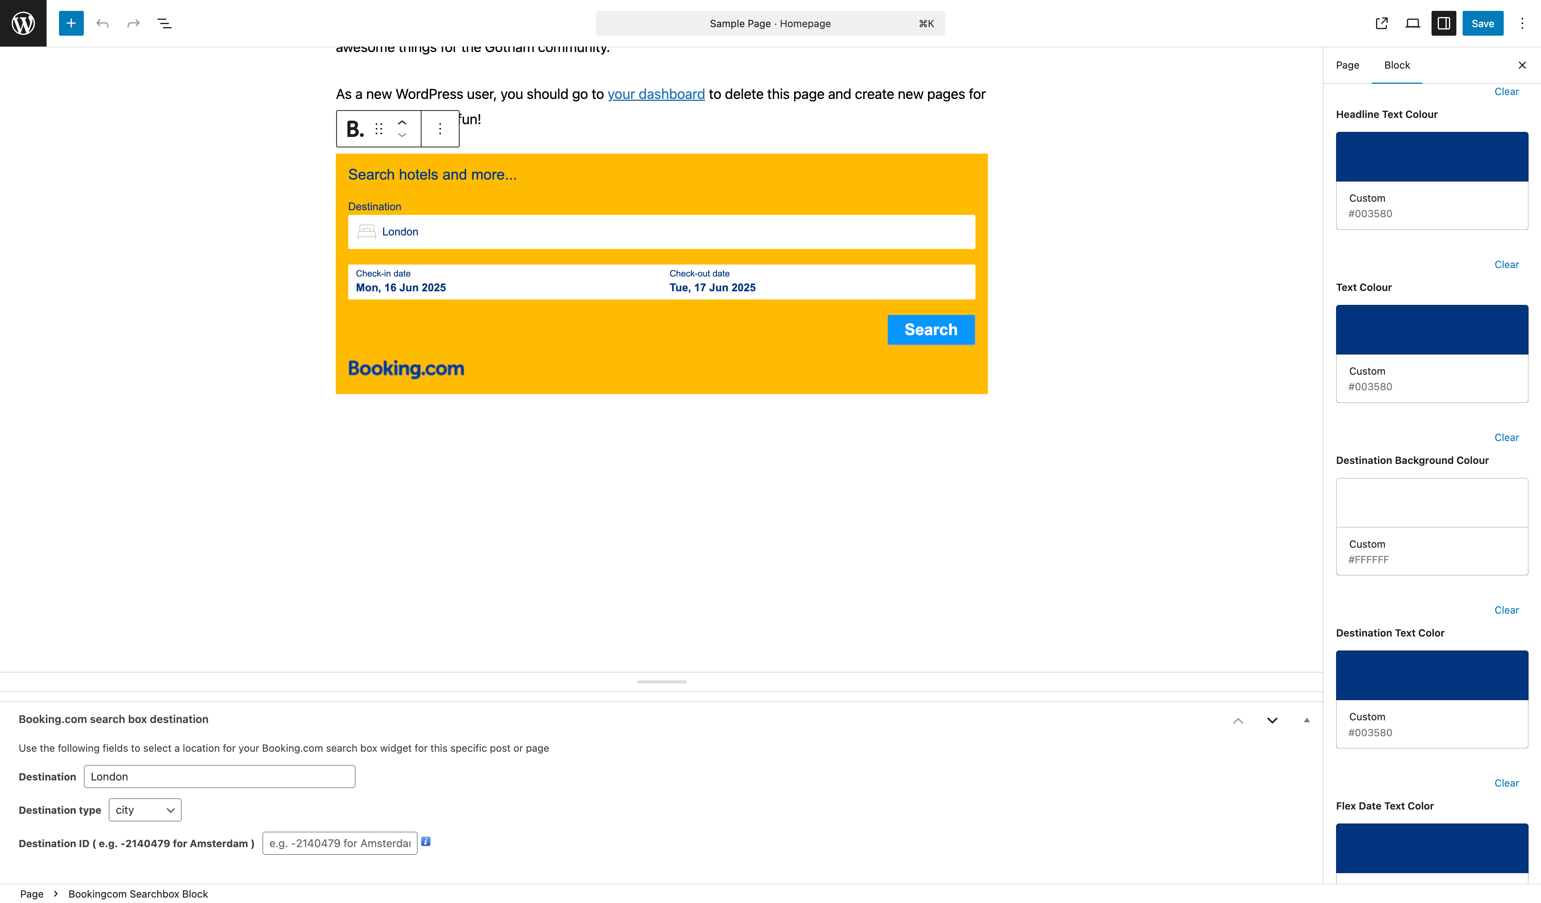This screenshot has width=1541, height=903.
Task: Open Text Colour blue swatch
Action: coord(1432,329)
